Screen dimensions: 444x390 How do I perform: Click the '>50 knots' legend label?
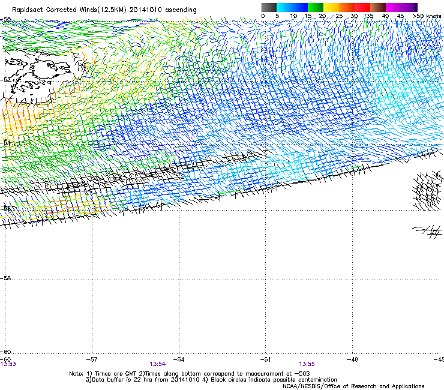(427, 16)
